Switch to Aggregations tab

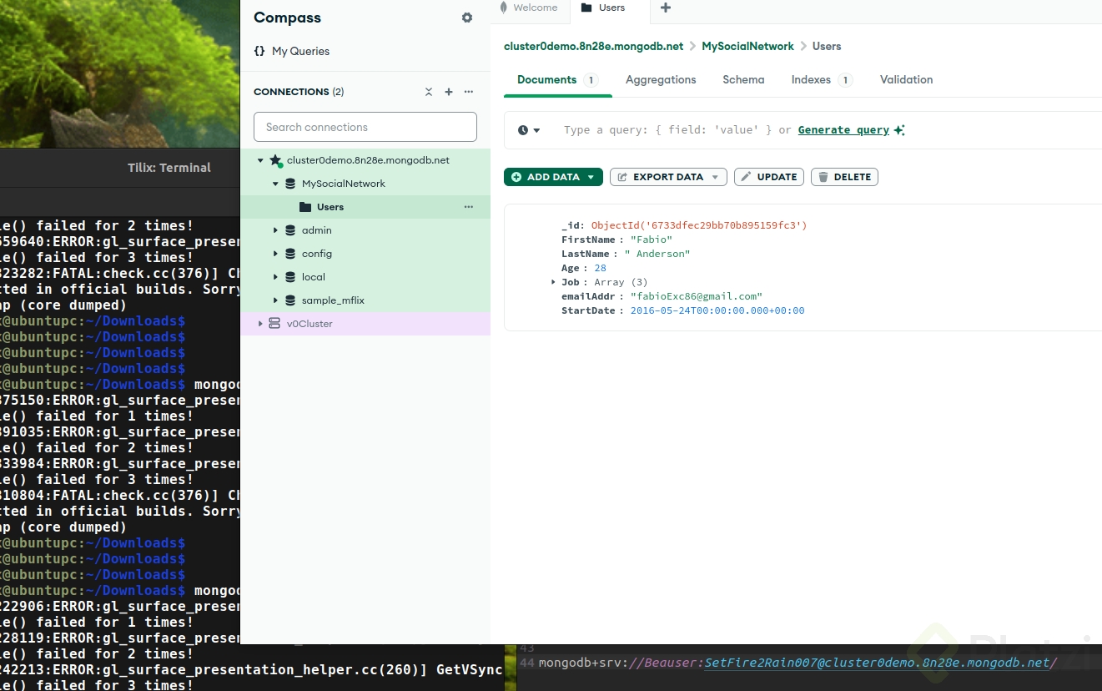click(661, 80)
